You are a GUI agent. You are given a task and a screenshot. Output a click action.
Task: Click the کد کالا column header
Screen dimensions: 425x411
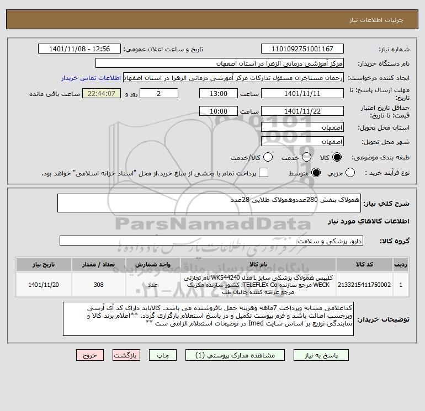point(364,264)
